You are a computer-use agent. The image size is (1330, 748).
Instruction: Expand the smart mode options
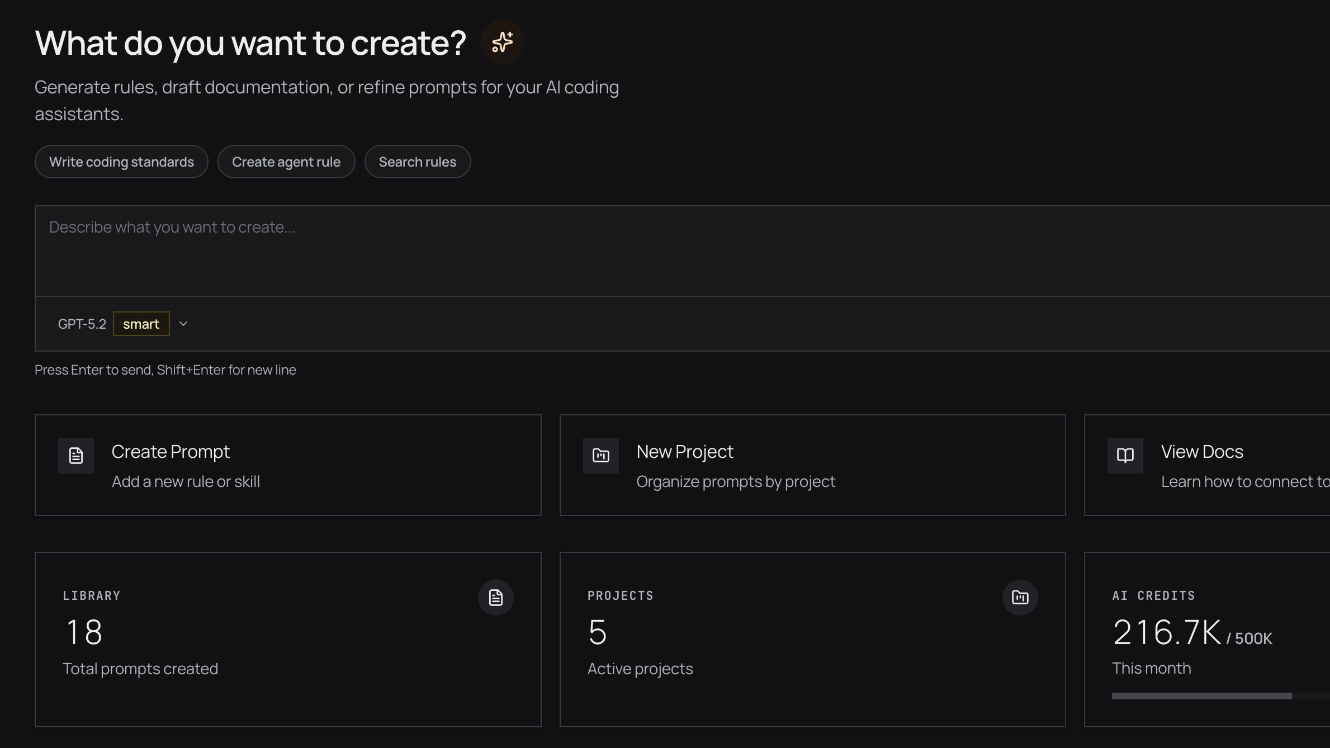point(141,323)
